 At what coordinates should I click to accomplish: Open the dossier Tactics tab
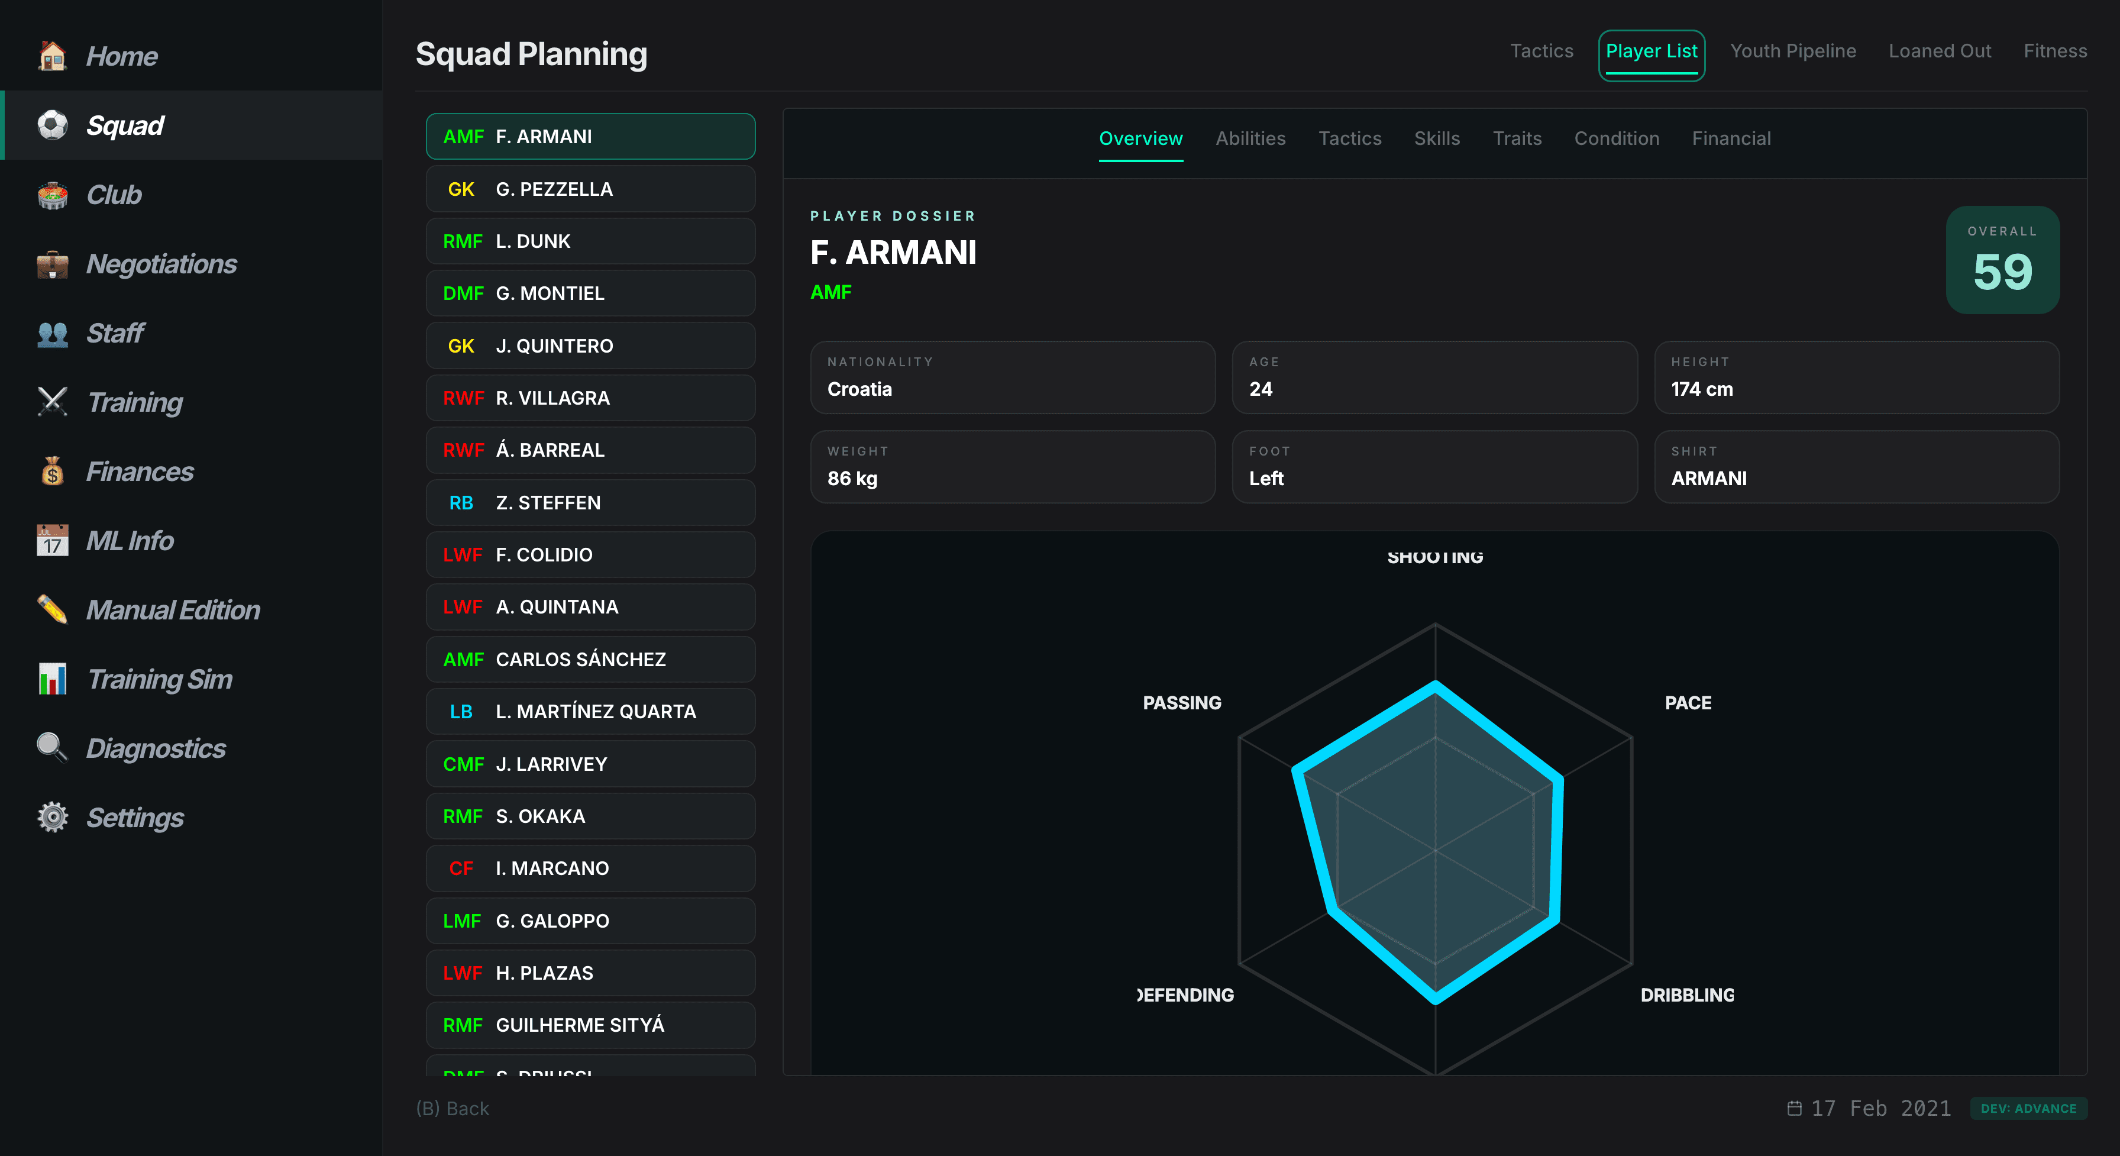tap(1350, 138)
